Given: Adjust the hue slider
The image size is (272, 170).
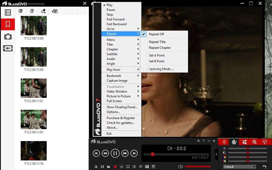Looking at the screenshot, I should pos(248,157).
